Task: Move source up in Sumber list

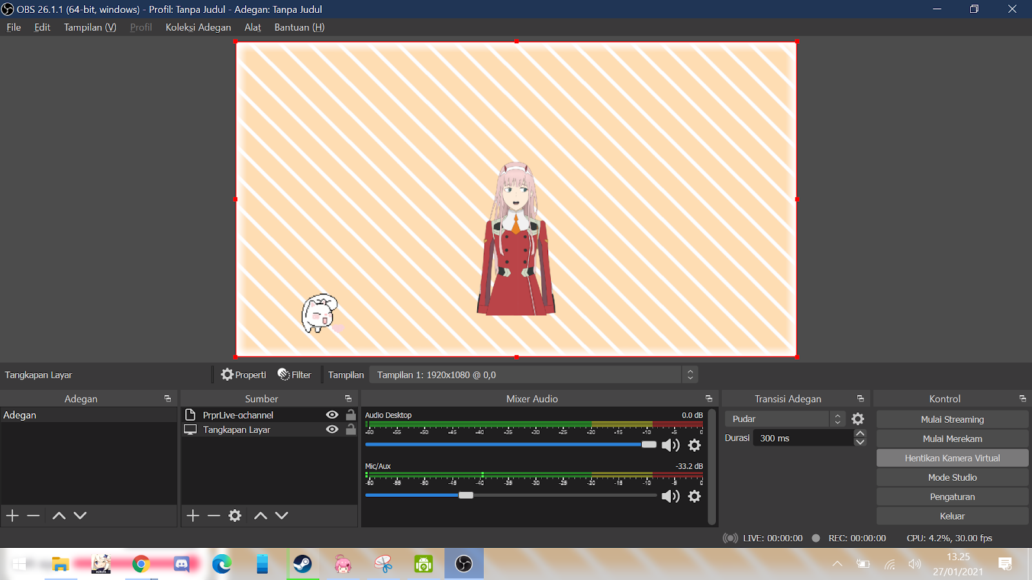Action: coord(261,516)
